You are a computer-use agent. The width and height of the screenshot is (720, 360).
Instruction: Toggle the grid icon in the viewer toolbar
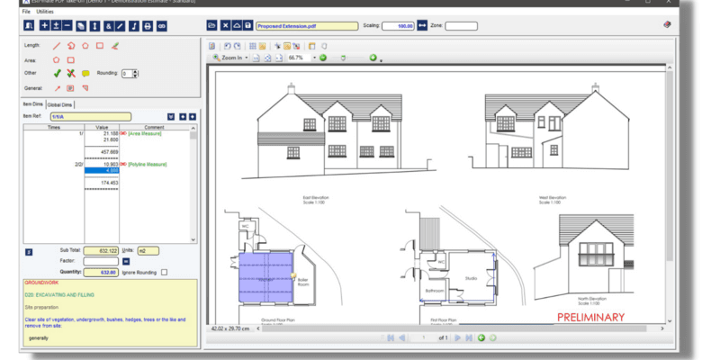(x=253, y=46)
